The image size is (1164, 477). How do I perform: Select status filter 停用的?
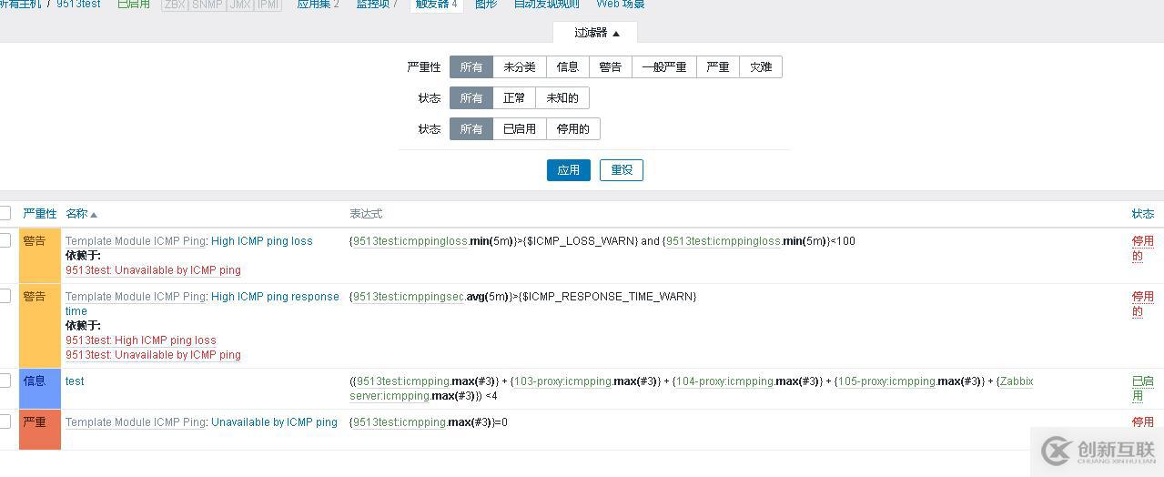[x=573, y=129]
